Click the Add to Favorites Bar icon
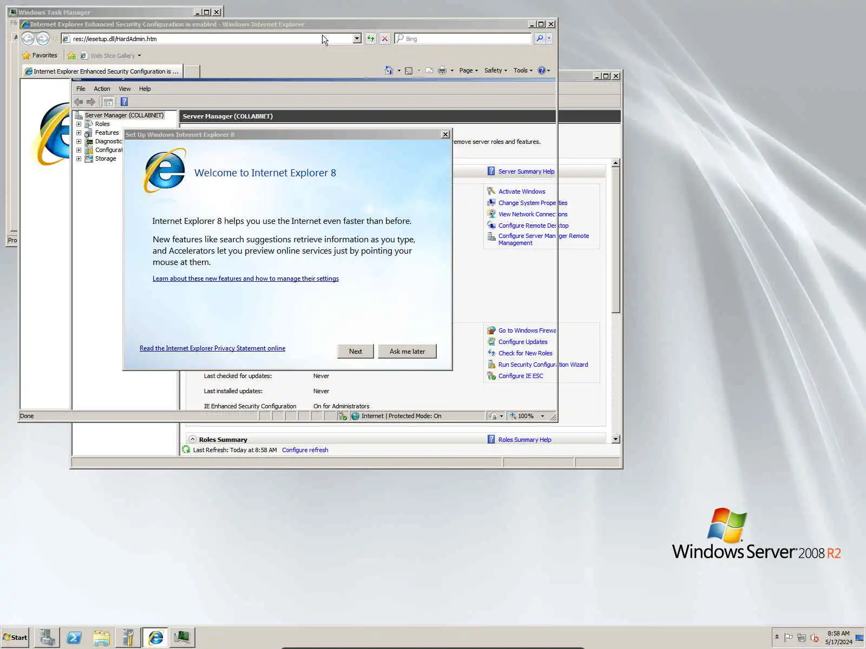The height and width of the screenshot is (649, 866). coord(71,55)
